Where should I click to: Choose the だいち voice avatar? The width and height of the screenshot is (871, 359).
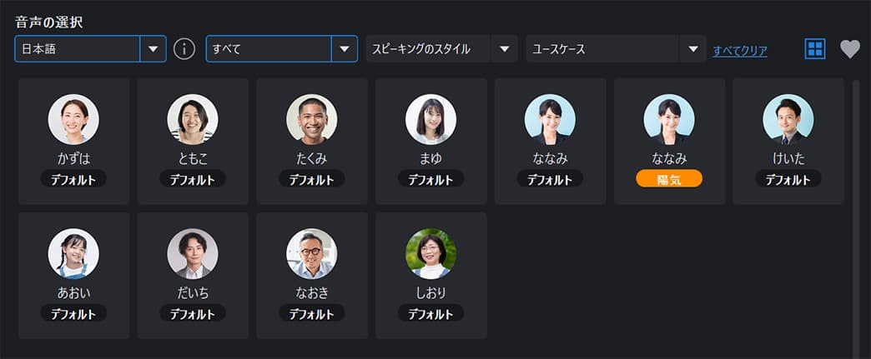click(193, 253)
